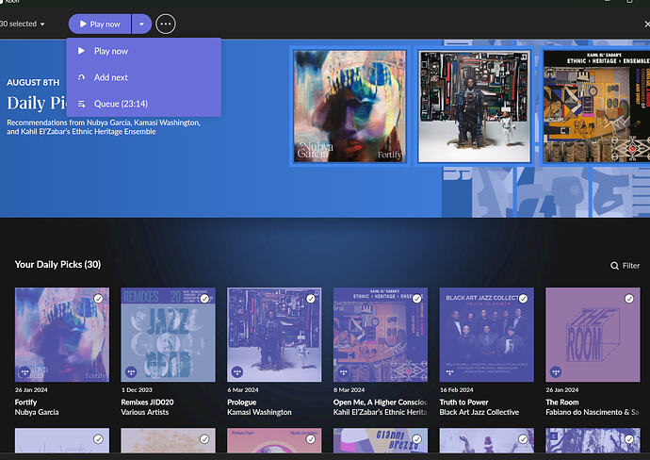This screenshot has height=460, width=650.
Task: Open The Room album cover
Action: coord(593,335)
